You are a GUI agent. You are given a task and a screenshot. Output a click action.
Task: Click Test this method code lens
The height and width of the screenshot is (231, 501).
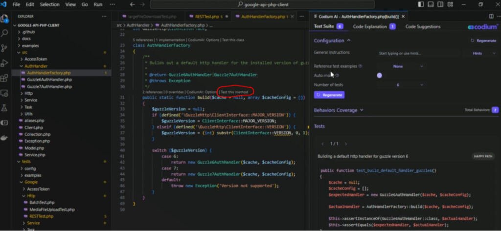pyautogui.click(x=234, y=92)
